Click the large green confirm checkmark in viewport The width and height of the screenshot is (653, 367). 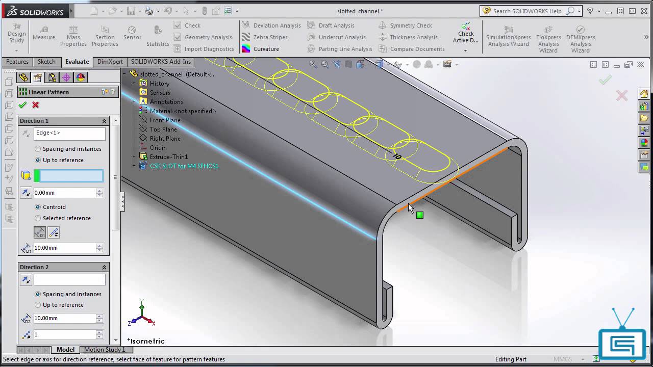click(605, 80)
